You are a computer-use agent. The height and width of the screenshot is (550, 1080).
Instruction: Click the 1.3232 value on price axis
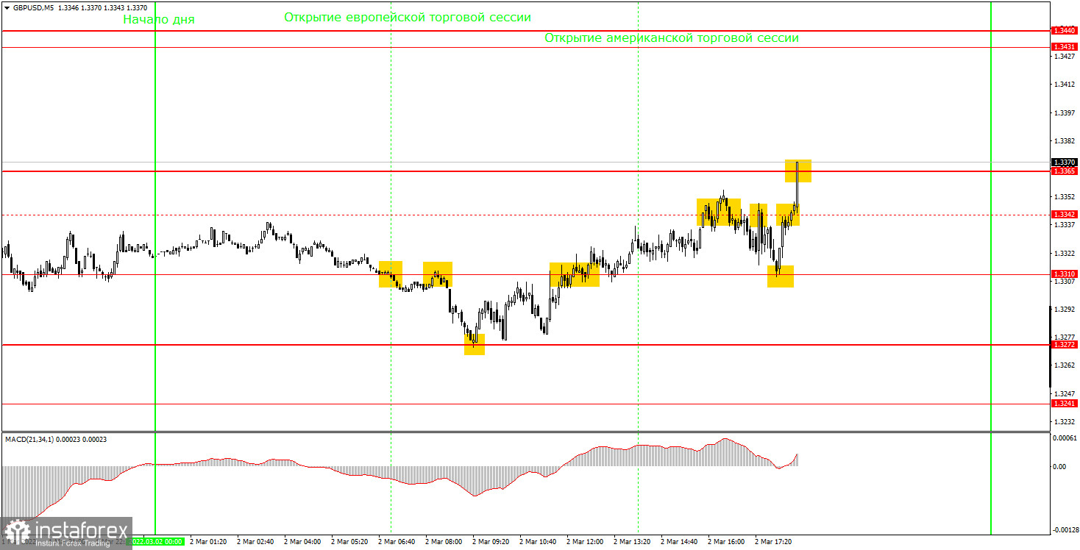(1065, 421)
